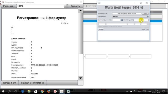
Task: Open Yandex browser from the taskbar
Action: pyautogui.click(x=55, y=91)
